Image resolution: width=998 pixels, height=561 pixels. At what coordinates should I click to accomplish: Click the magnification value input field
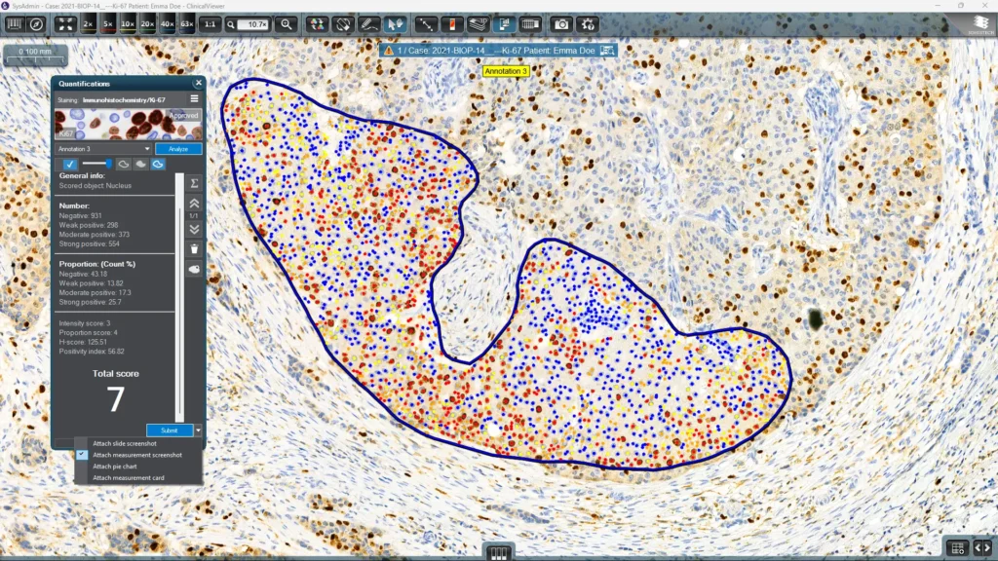click(x=254, y=24)
